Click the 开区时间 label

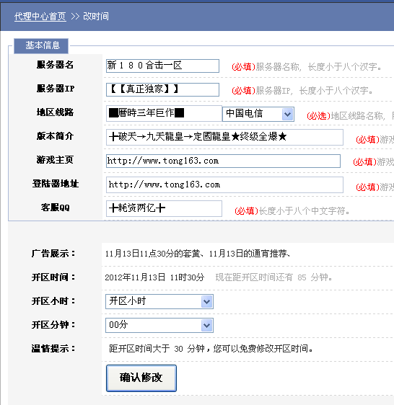(53, 277)
